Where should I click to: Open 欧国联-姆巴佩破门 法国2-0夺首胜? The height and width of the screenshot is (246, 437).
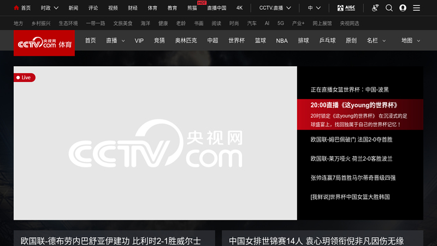tap(351, 139)
